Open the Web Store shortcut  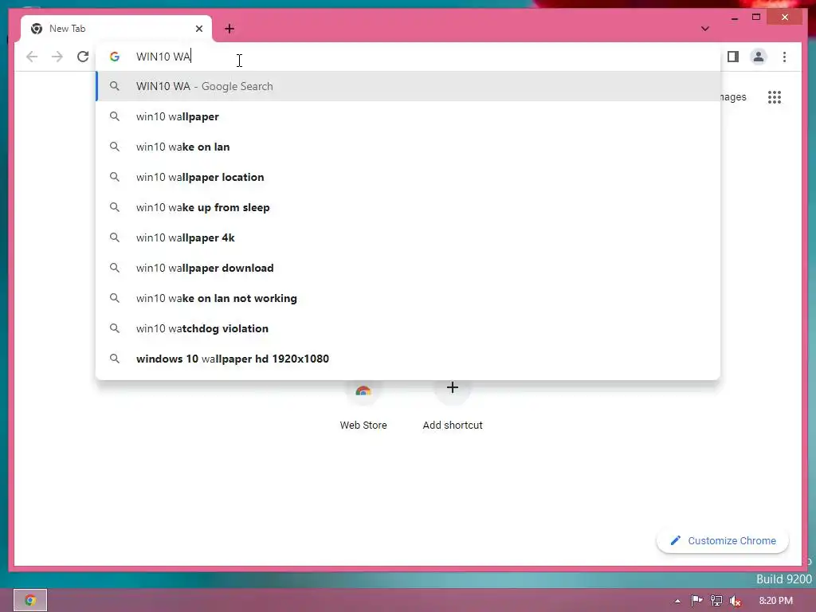click(363, 406)
